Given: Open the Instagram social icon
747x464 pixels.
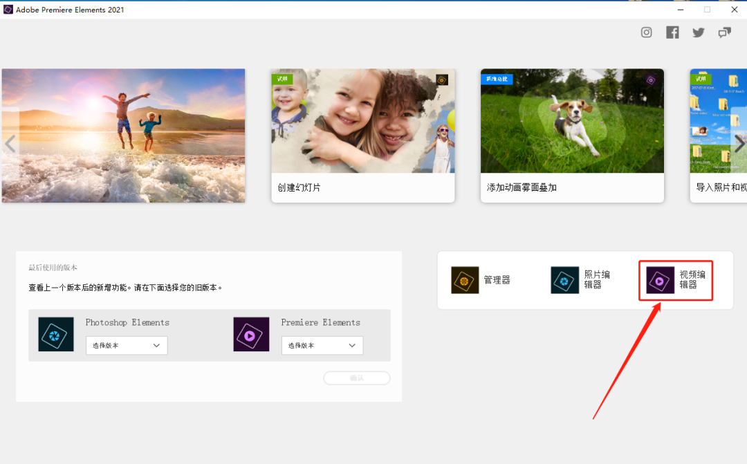Looking at the screenshot, I should 646,33.
